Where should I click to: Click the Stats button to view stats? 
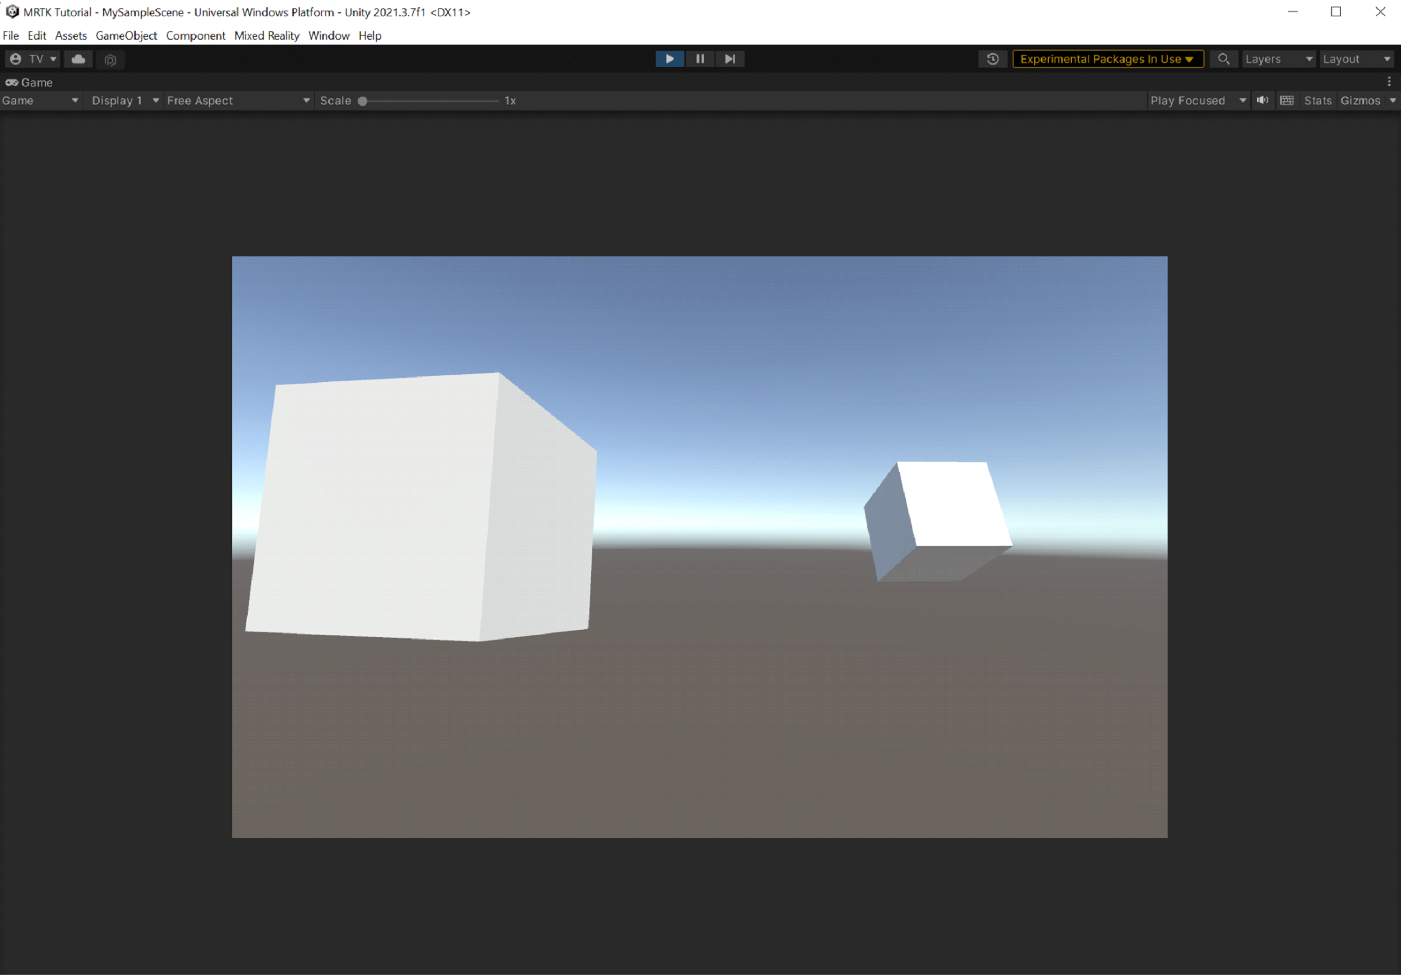point(1317,100)
